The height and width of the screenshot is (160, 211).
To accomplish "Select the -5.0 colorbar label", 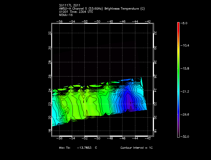I will pos(185,23).
